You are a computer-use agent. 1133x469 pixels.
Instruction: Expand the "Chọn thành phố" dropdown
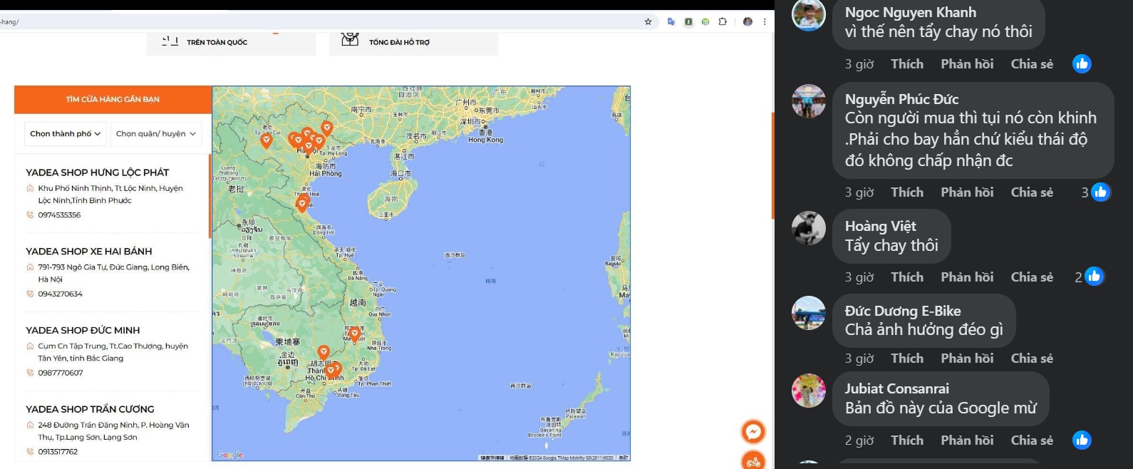pyautogui.click(x=65, y=134)
